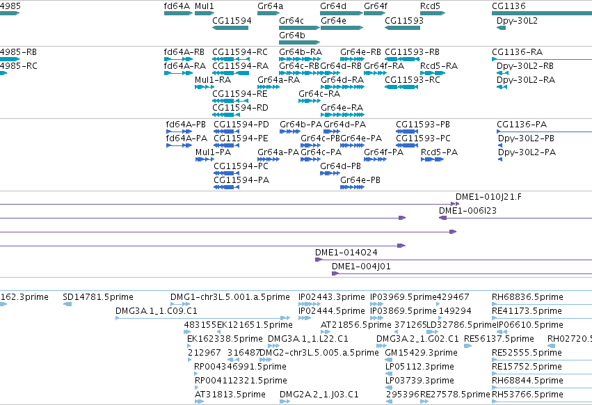This screenshot has width=592, height=405.
Task: Click protein CG11593-PB
Action: (407, 132)
